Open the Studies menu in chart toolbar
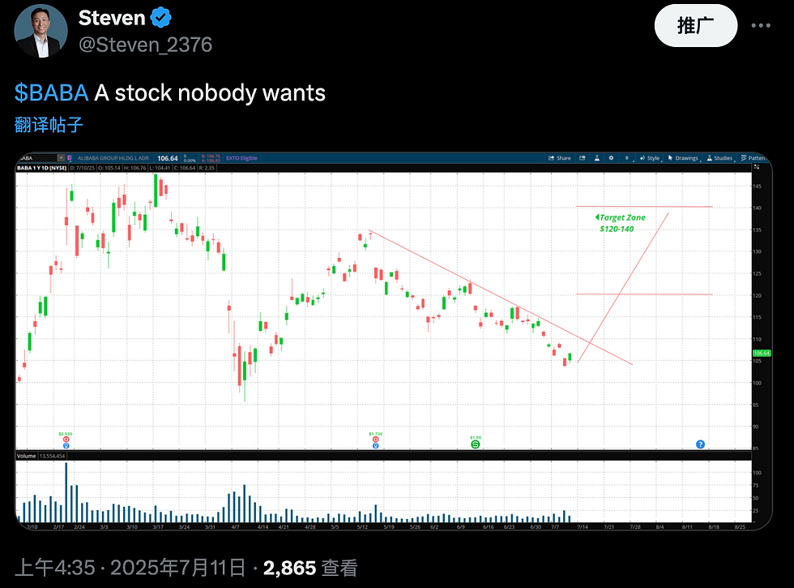 [720, 158]
